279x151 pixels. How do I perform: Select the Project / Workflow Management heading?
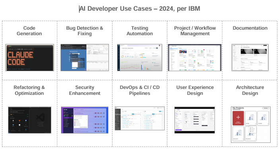(195, 31)
